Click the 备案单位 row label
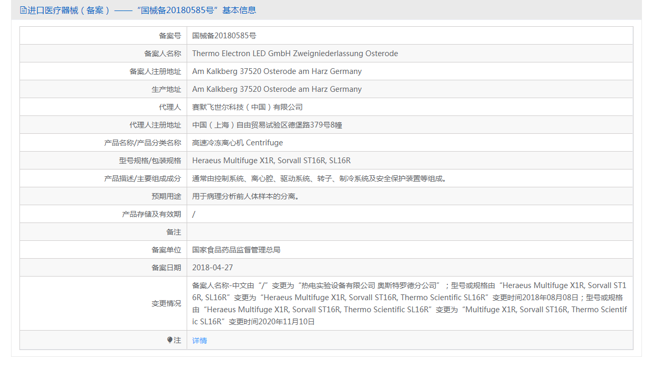 pyautogui.click(x=166, y=250)
